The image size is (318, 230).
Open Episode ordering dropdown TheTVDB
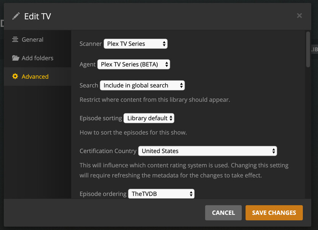point(161,194)
